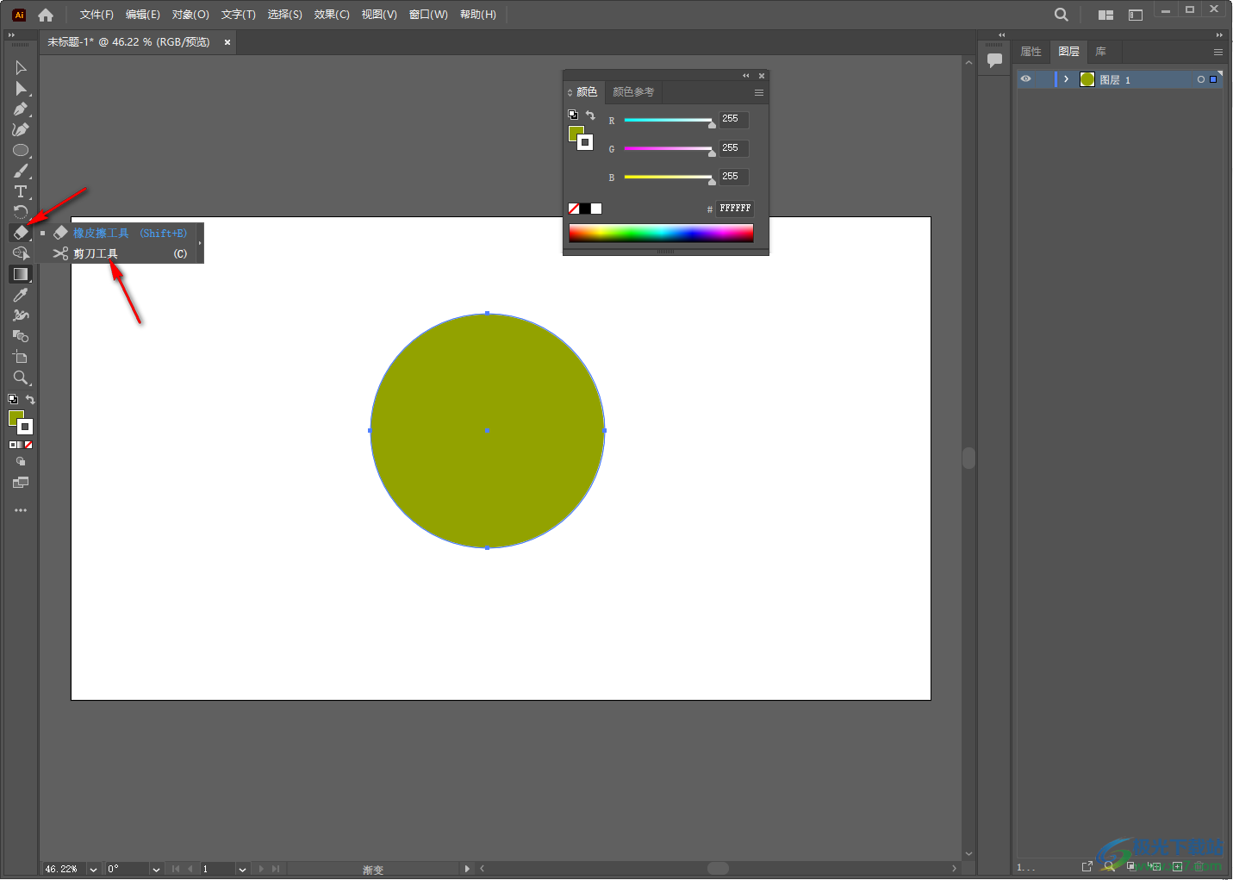Open the 效果(C) menu
The height and width of the screenshot is (880, 1233).
332,15
